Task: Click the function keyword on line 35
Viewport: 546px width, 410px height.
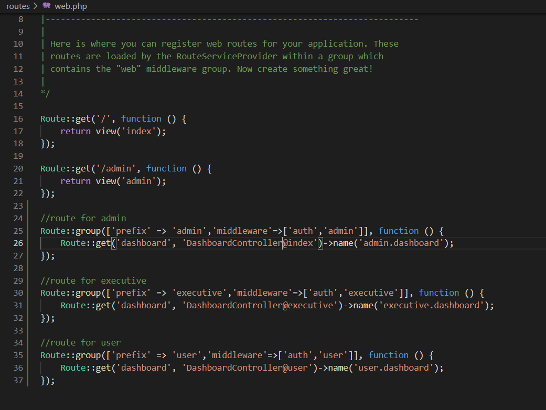Action: click(x=389, y=355)
